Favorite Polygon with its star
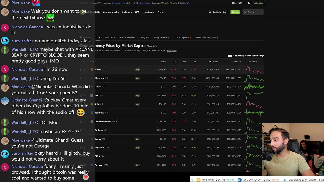 tap(81, 165)
